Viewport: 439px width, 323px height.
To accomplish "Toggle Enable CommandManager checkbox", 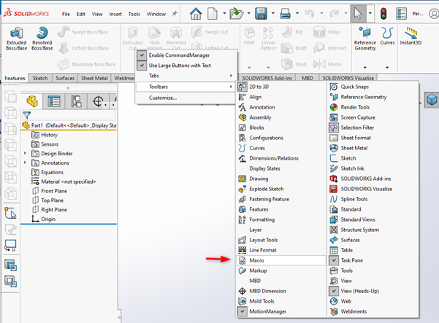I will [142, 55].
